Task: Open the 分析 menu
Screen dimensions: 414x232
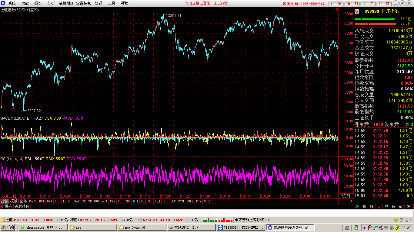Action: pyautogui.click(x=51, y=3)
